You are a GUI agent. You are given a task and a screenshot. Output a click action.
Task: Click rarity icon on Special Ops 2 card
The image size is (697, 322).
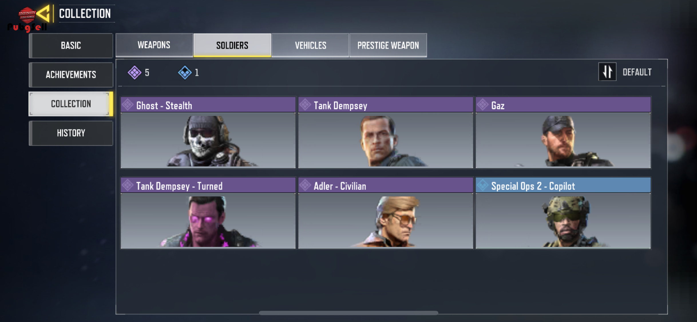click(483, 185)
